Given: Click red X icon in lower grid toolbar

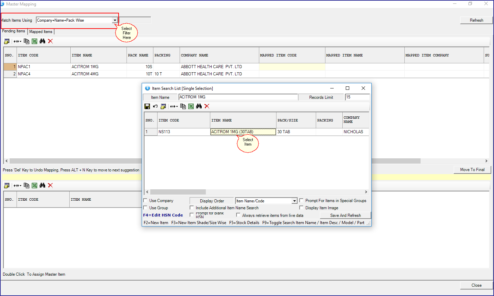Looking at the screenshot, I should [50, 186].
